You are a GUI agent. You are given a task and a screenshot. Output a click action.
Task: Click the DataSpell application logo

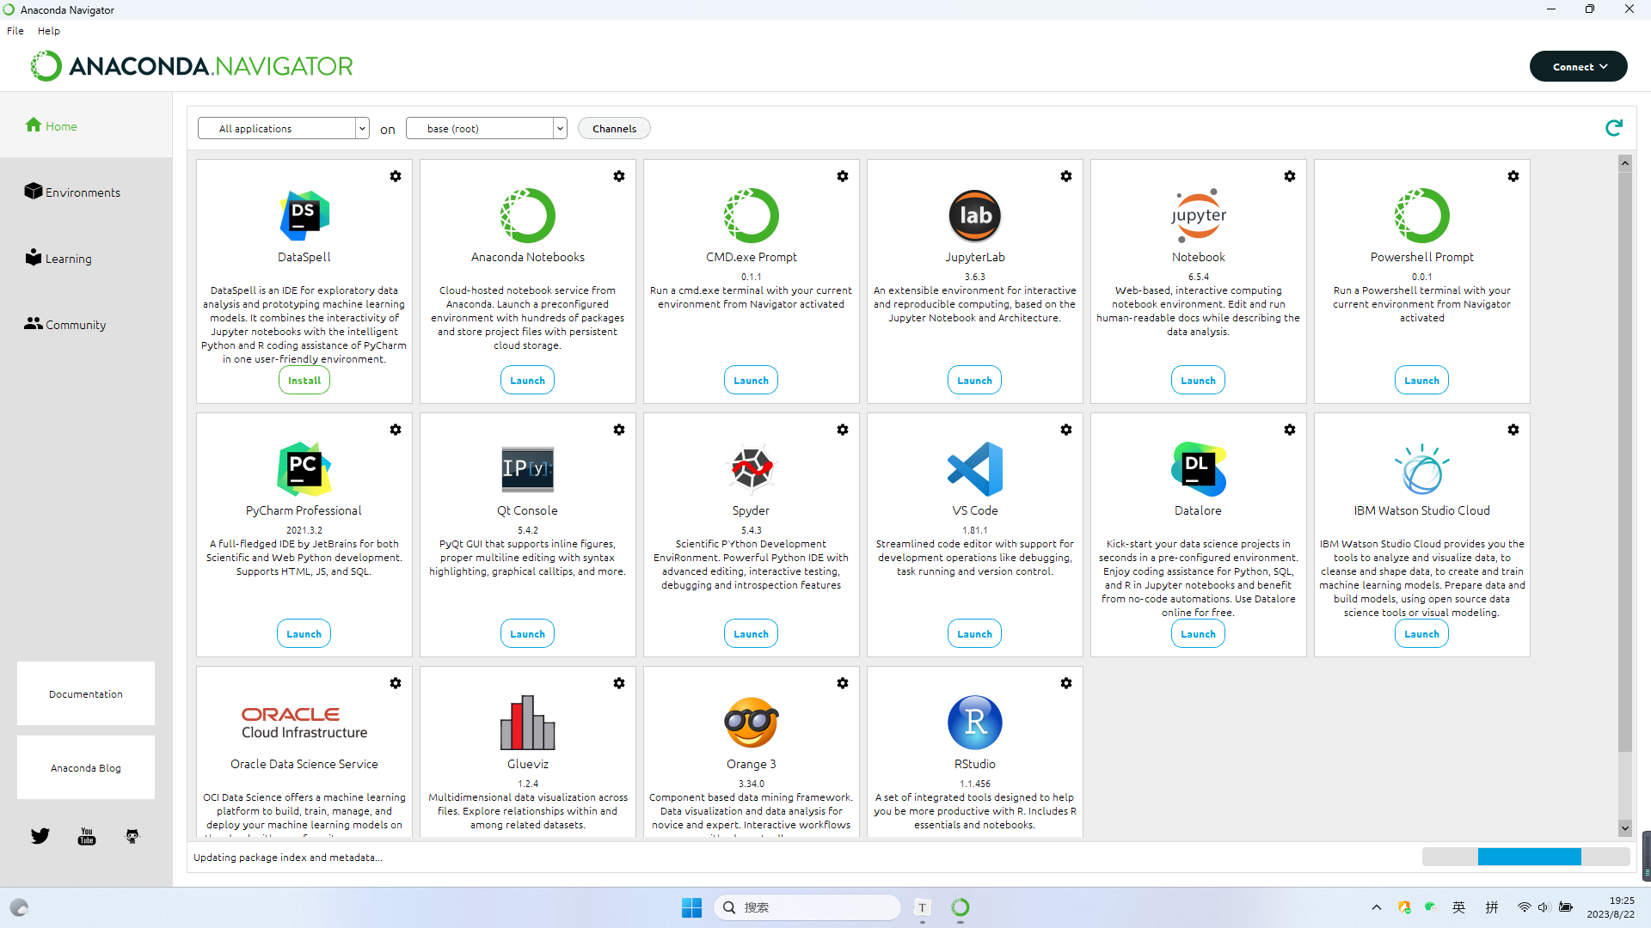[304, 216]
